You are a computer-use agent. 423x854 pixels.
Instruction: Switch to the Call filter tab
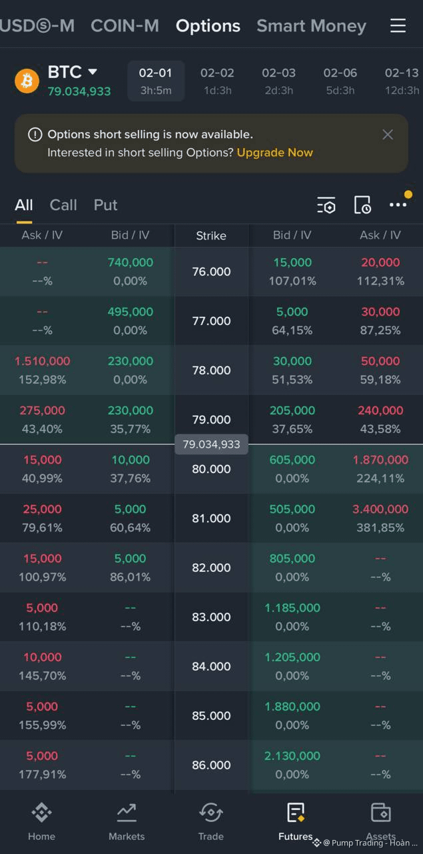pos(63,205)
